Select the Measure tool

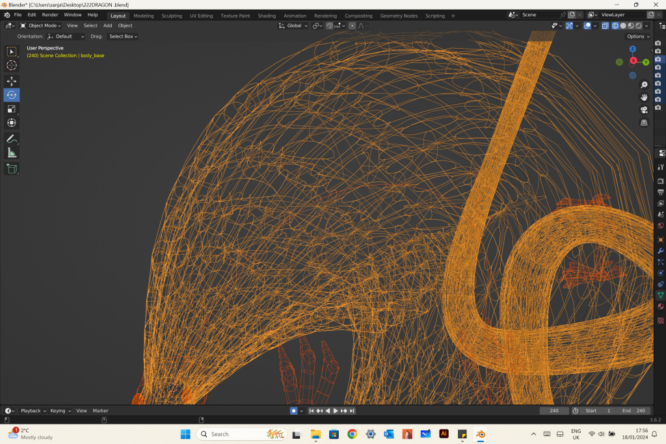point(12,153)
